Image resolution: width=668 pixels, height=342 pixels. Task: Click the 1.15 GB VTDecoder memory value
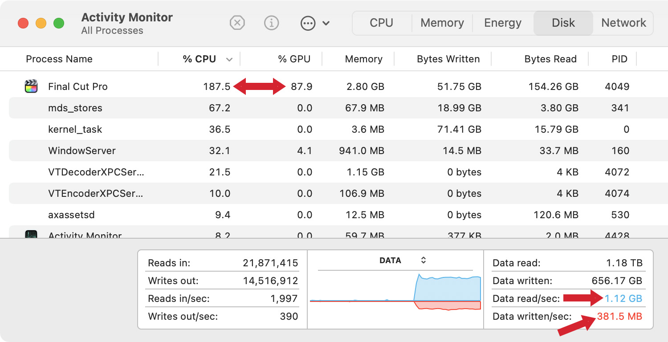366,172
